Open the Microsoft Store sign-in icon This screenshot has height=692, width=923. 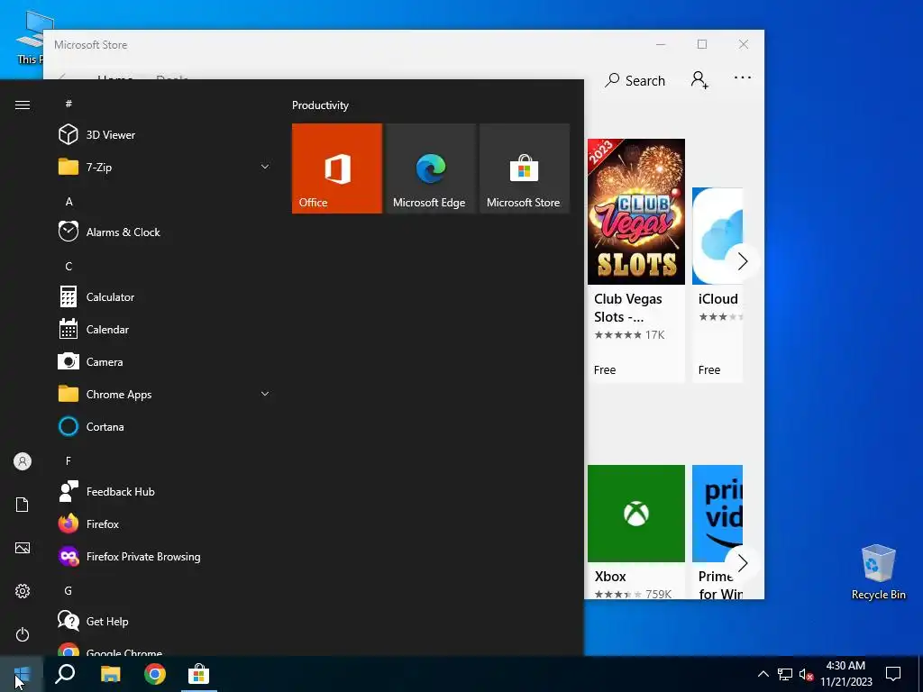click(699, 79)
